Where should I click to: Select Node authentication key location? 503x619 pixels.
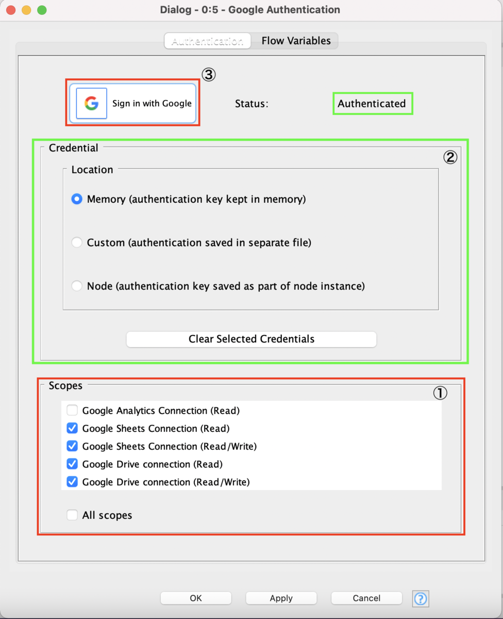click(x=77, y=286)
